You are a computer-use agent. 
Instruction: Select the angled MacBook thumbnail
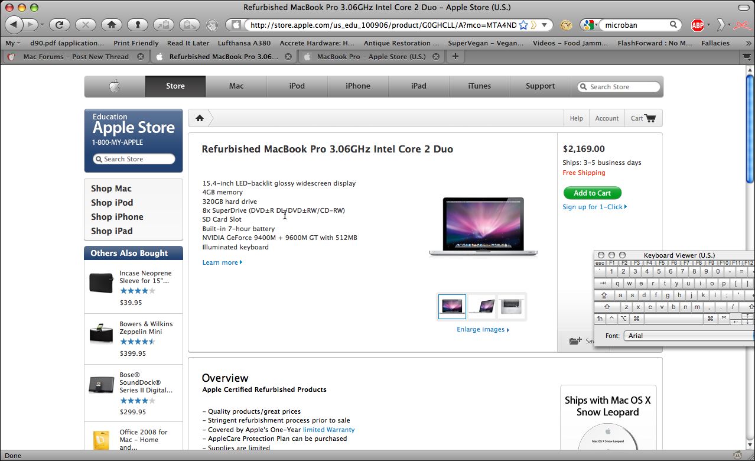point(482,306)
